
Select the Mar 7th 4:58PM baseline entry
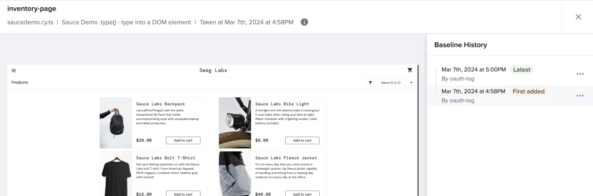(x=473, y=92)
